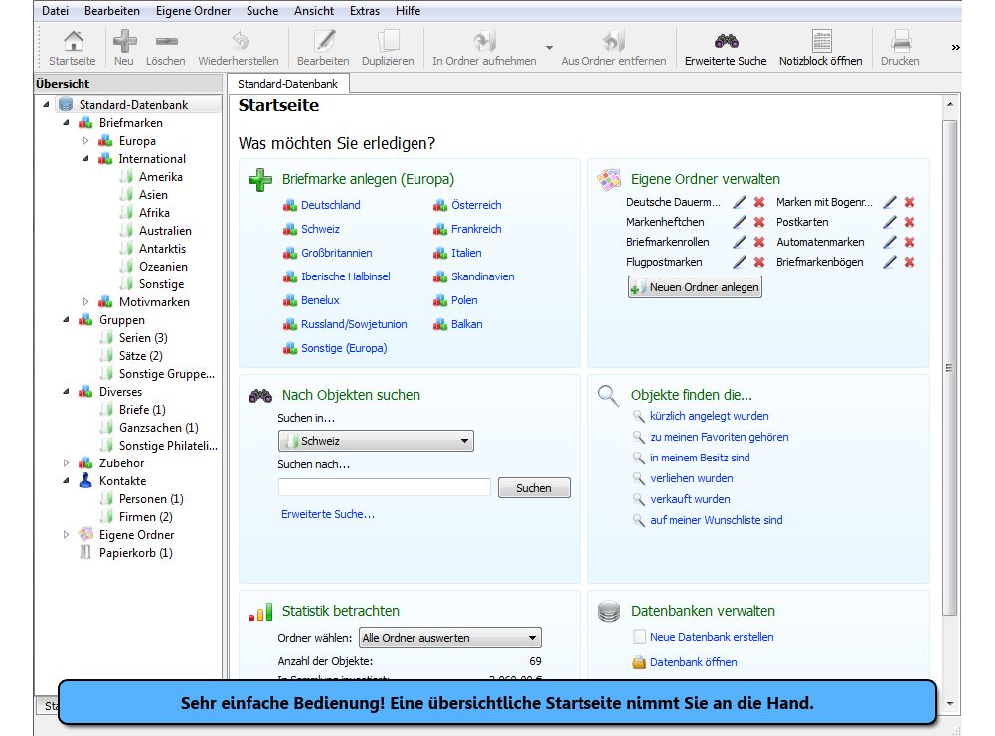Open the Datei menu
This screenshot has height=736, width=995.
coord(55,11)
